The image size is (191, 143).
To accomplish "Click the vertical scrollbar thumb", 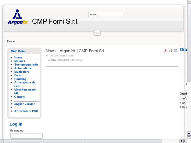I will click(189, 43).
